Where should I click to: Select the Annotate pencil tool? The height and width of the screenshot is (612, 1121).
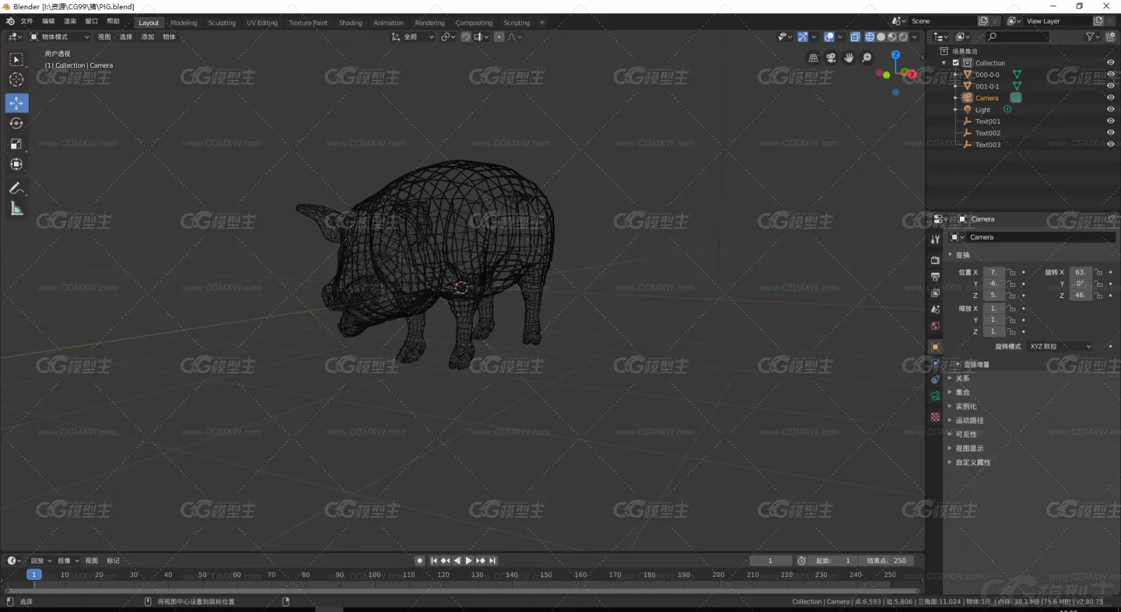click(17, 188)
